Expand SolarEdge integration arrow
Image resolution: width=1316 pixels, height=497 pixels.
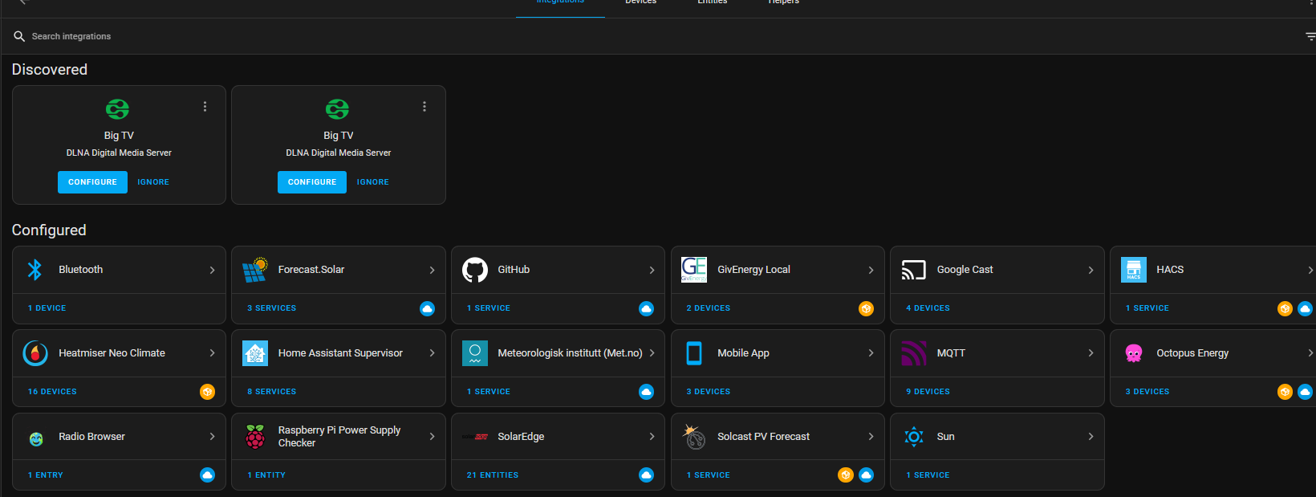point(652,437)
